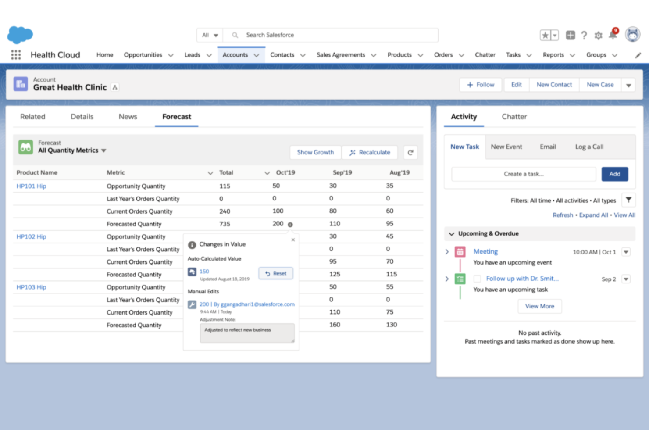Click the Adjustment Note text area
Image resolution: width=649 pixels, height=433 pixels.
click(247, 333)
